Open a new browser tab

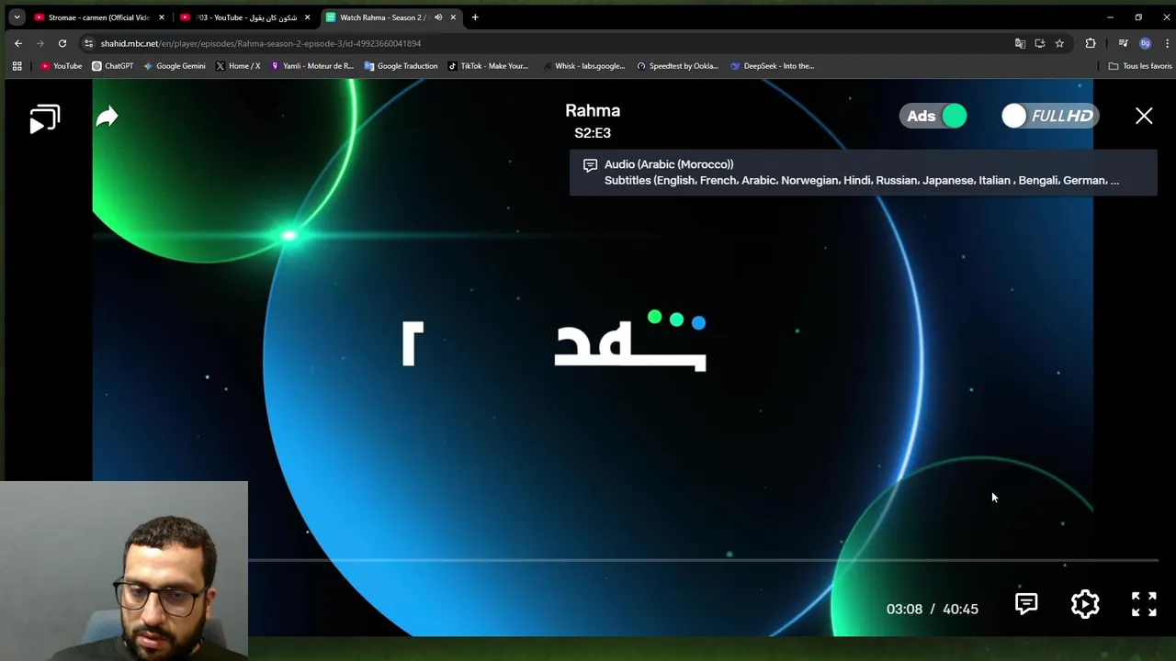(475, 17)
